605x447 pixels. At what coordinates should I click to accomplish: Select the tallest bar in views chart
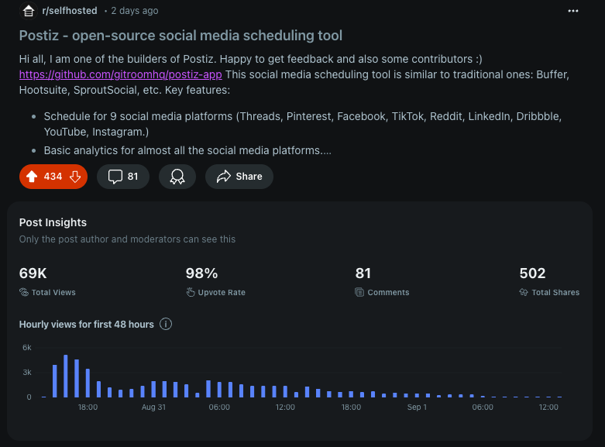(x=66, y=376)
